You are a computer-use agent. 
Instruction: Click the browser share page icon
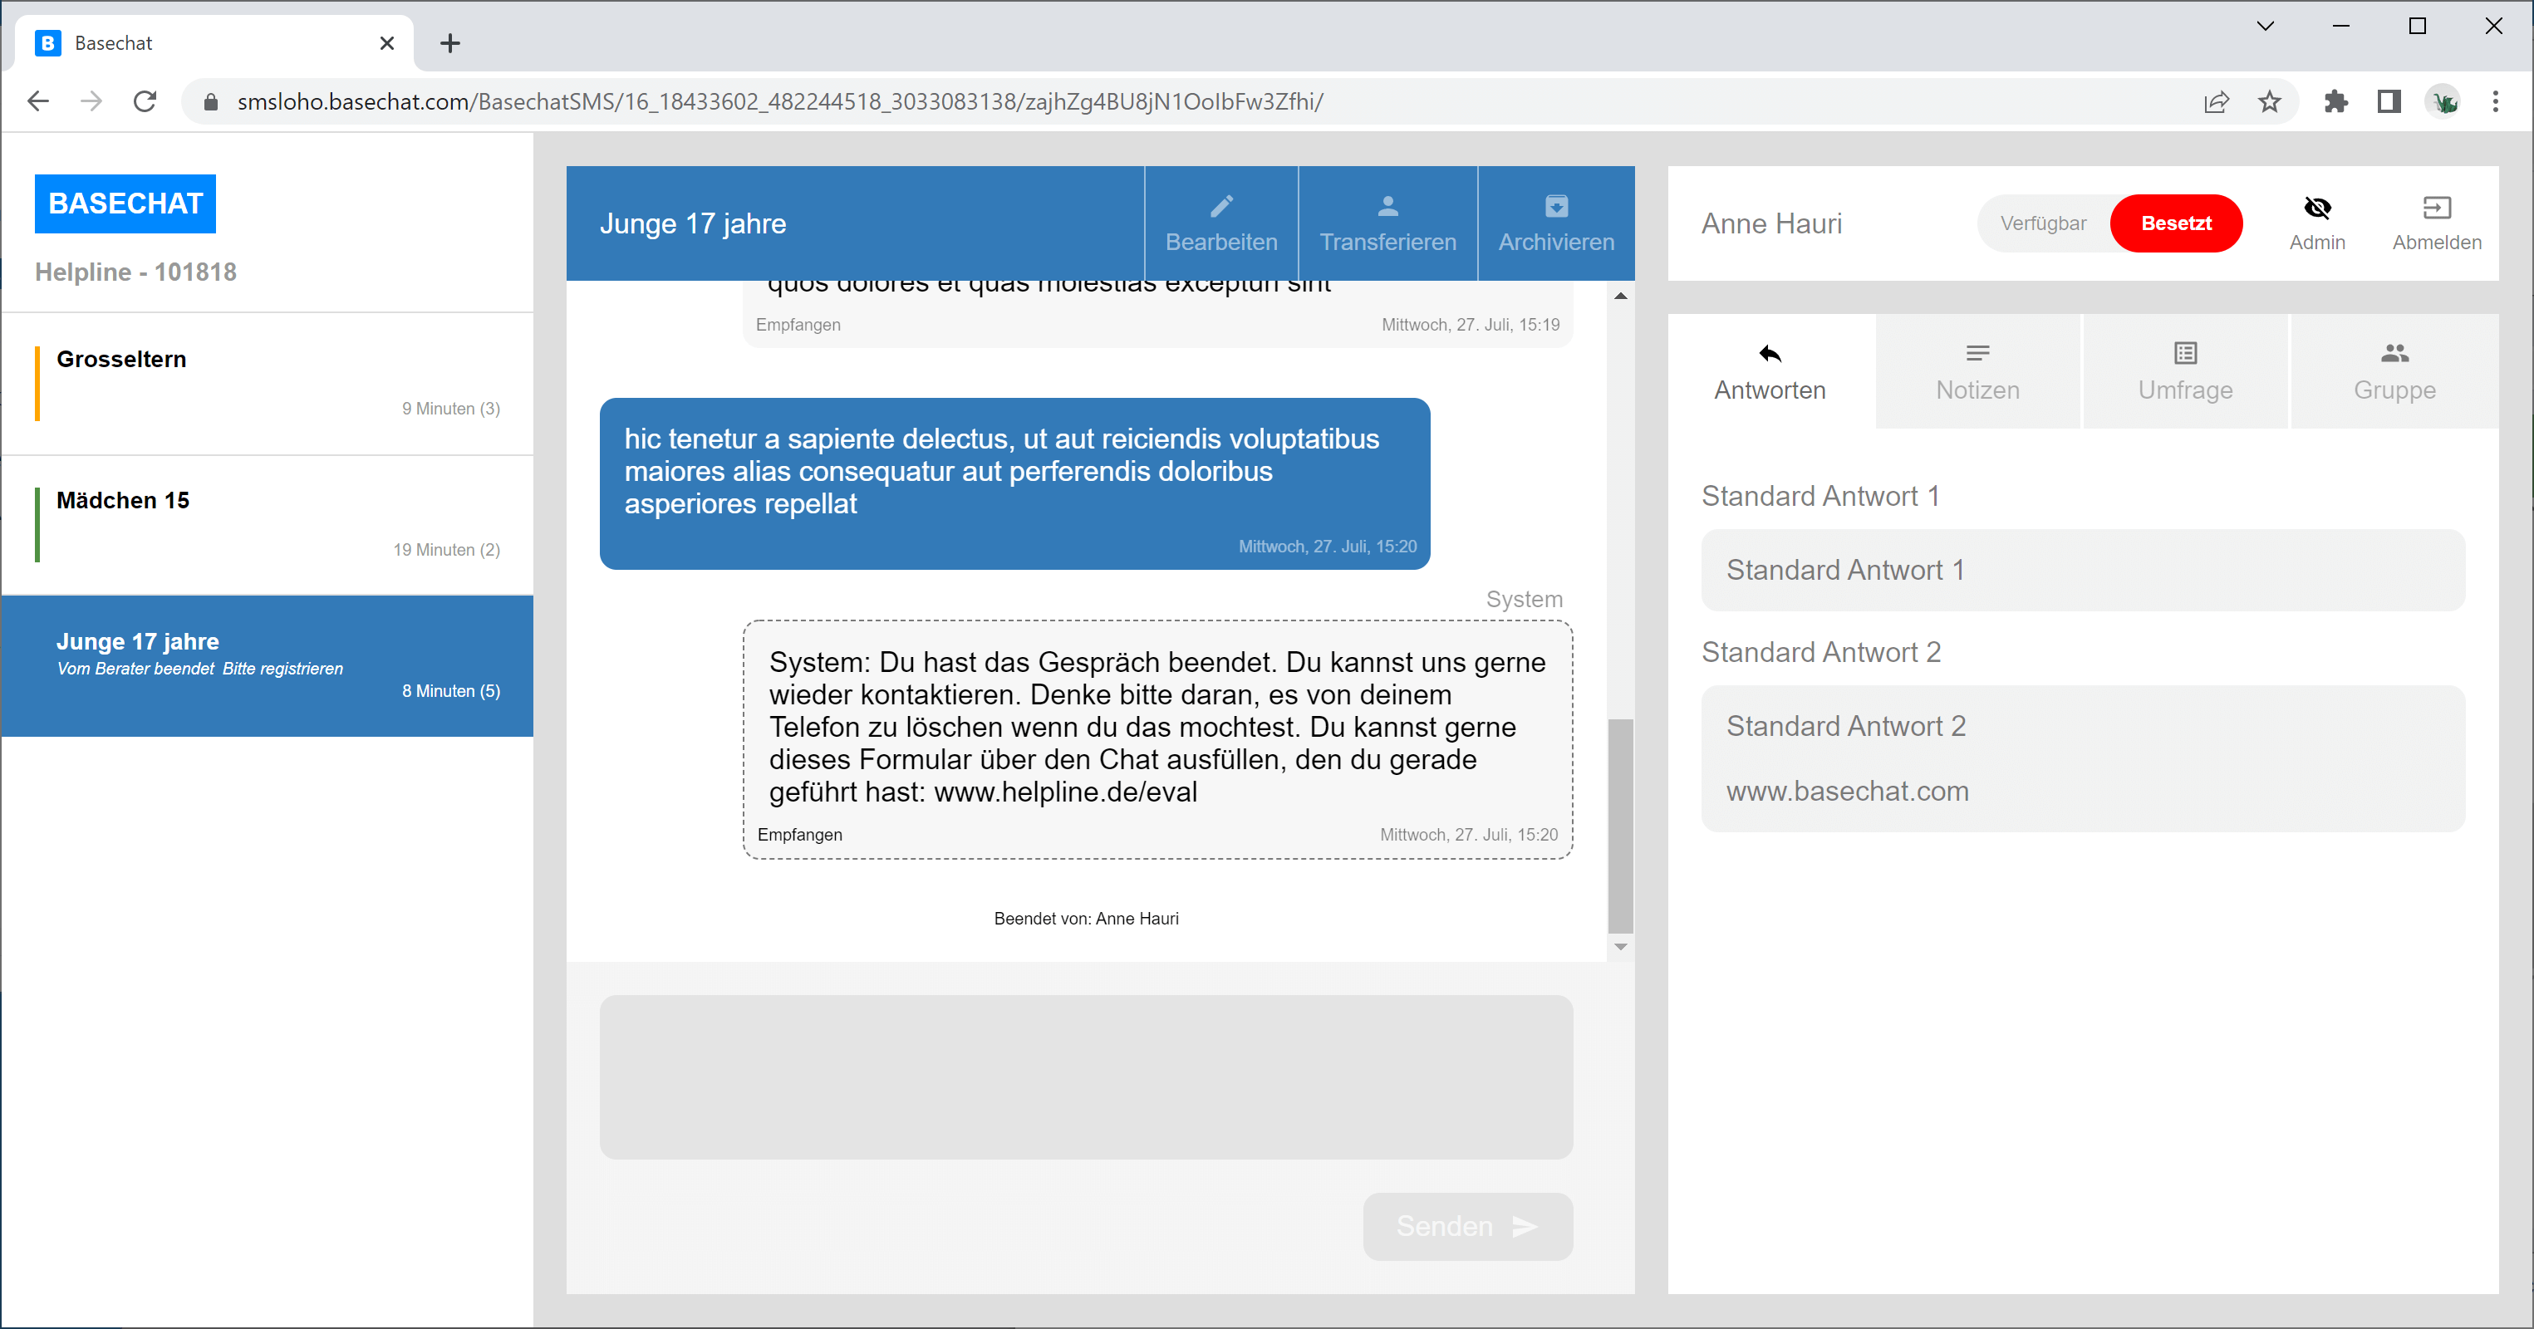click(x=2215, y=101)
